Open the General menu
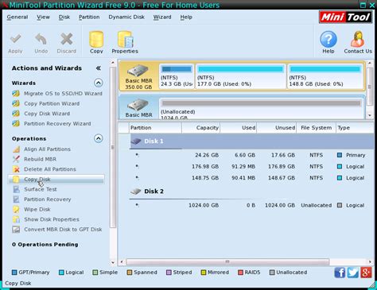The width and height of the screenshot is (377, 290). 17,17
